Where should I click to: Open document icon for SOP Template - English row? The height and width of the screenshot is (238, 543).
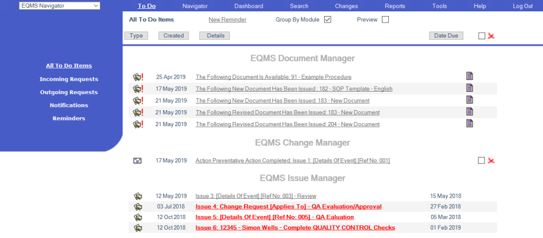tap(469, 88)
